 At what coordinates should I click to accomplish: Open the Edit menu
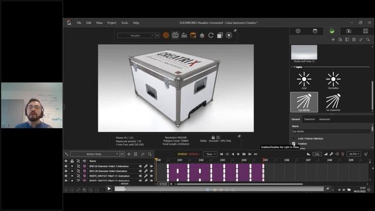click(88, 23)
